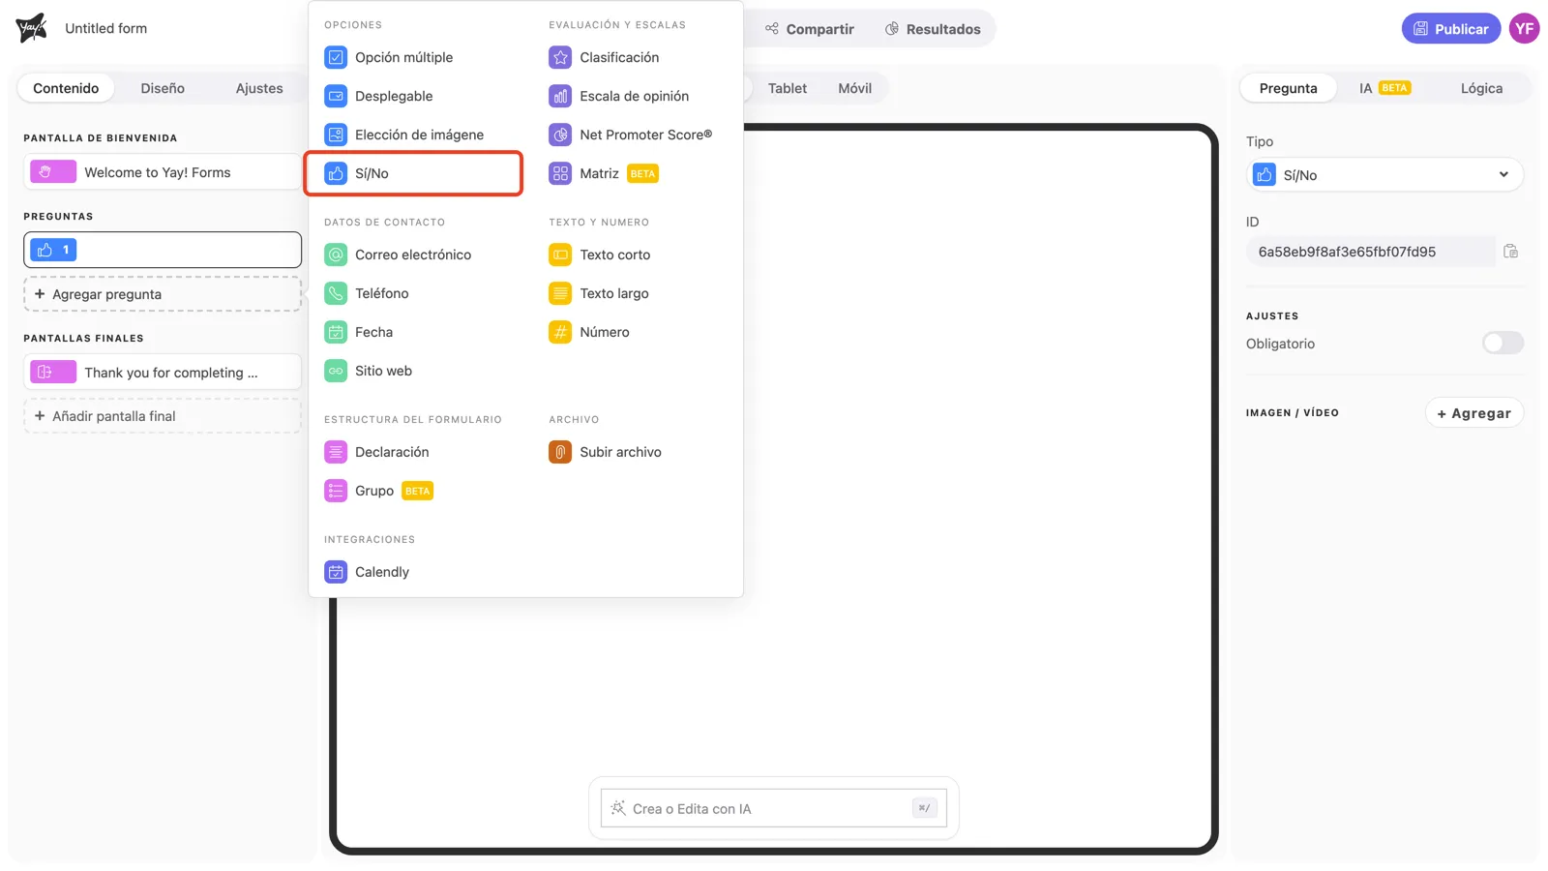Click the Publicar button
This screenshot has height=871, width=1548.
point(1451,28)
